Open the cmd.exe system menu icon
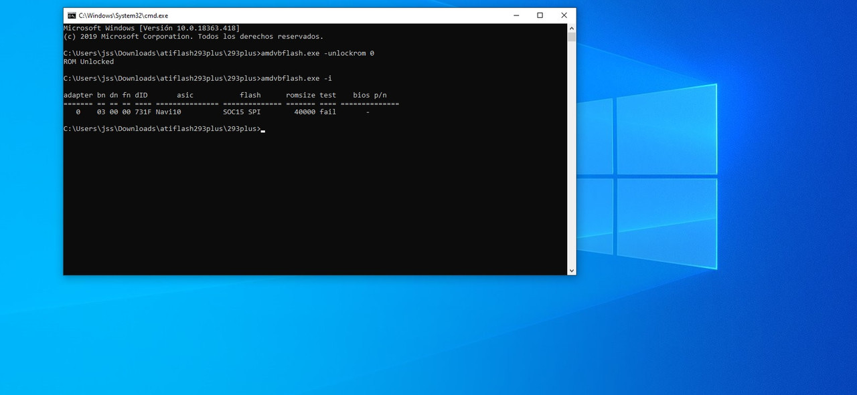The width and height of the screenshot is (857, 395). [x=72, y=15]
